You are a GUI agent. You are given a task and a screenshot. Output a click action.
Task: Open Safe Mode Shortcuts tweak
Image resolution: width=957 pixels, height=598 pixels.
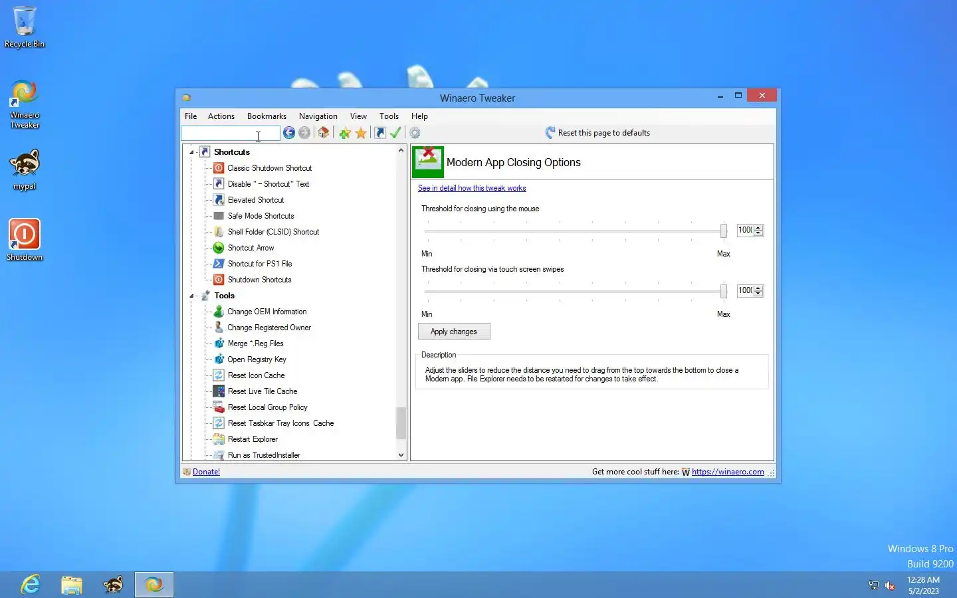click(x=261, y=216)
